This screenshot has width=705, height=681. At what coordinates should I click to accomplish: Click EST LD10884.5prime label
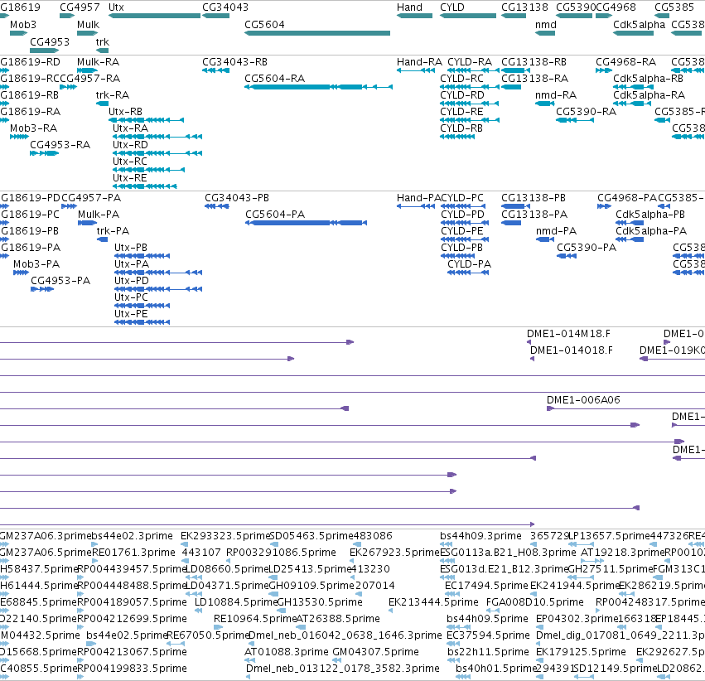point(236,602)
